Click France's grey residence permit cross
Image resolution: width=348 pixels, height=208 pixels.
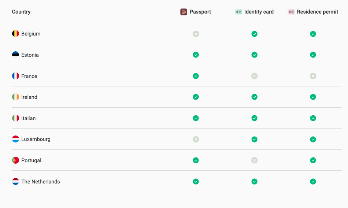pos(313,76)
